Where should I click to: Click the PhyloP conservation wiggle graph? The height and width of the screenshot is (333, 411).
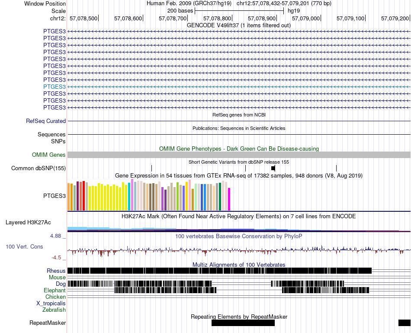[x=239, y=251]
